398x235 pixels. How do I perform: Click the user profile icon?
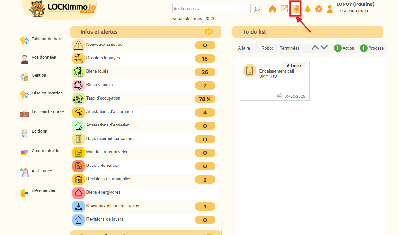[330, 9]
